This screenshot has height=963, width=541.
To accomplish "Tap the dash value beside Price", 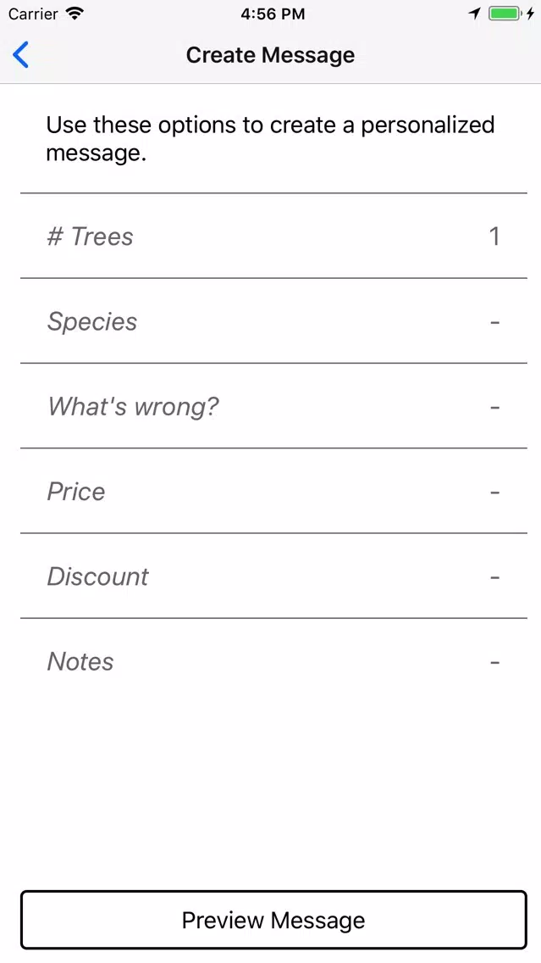I will [x=495, y=493].
